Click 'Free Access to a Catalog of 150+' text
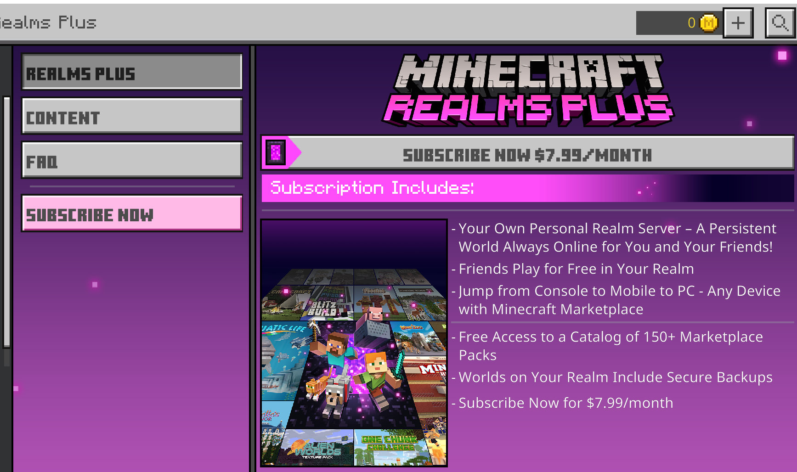 pyautogui.click(x=567, y=337)
